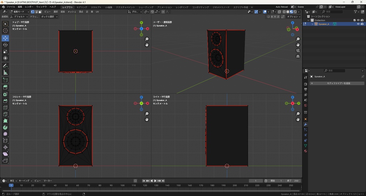Image resolution: width=366 pixels, height=196 pixels.
Task: Select the Move tool in left toolbar
Action: click(x=5, y=38)
